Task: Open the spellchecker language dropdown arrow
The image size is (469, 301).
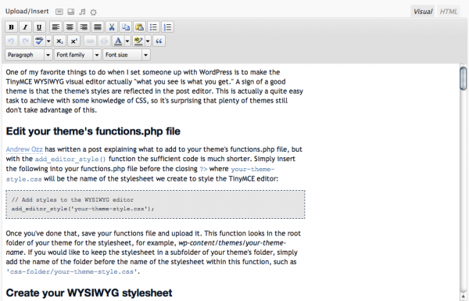Action: click(48, 41)
